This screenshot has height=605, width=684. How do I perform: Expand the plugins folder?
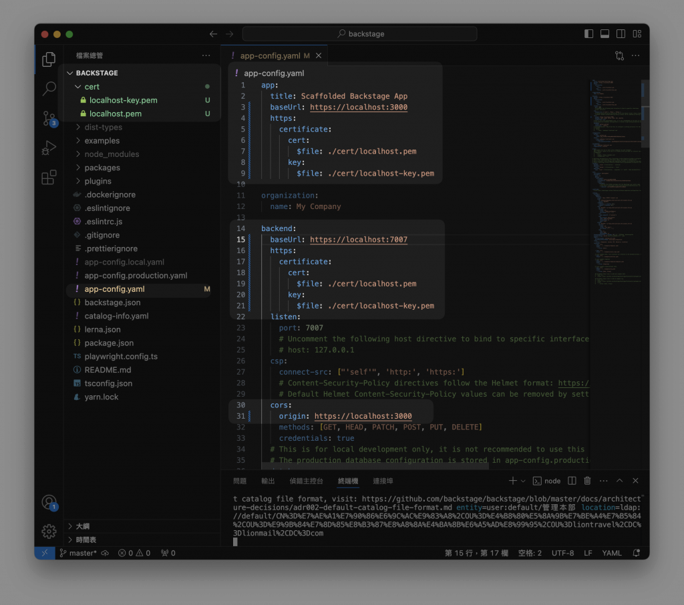click(142, 181)
